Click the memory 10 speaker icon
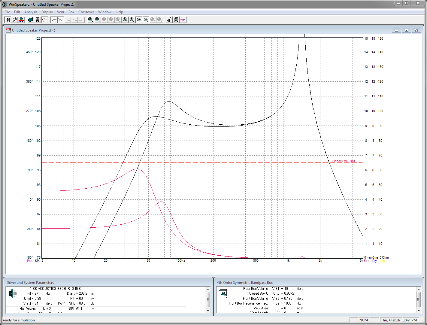The height and width of the screenshot is (325, 427). pos(160,20)
